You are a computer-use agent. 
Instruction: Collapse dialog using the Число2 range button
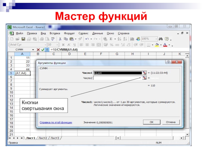[x=144, y=78]
